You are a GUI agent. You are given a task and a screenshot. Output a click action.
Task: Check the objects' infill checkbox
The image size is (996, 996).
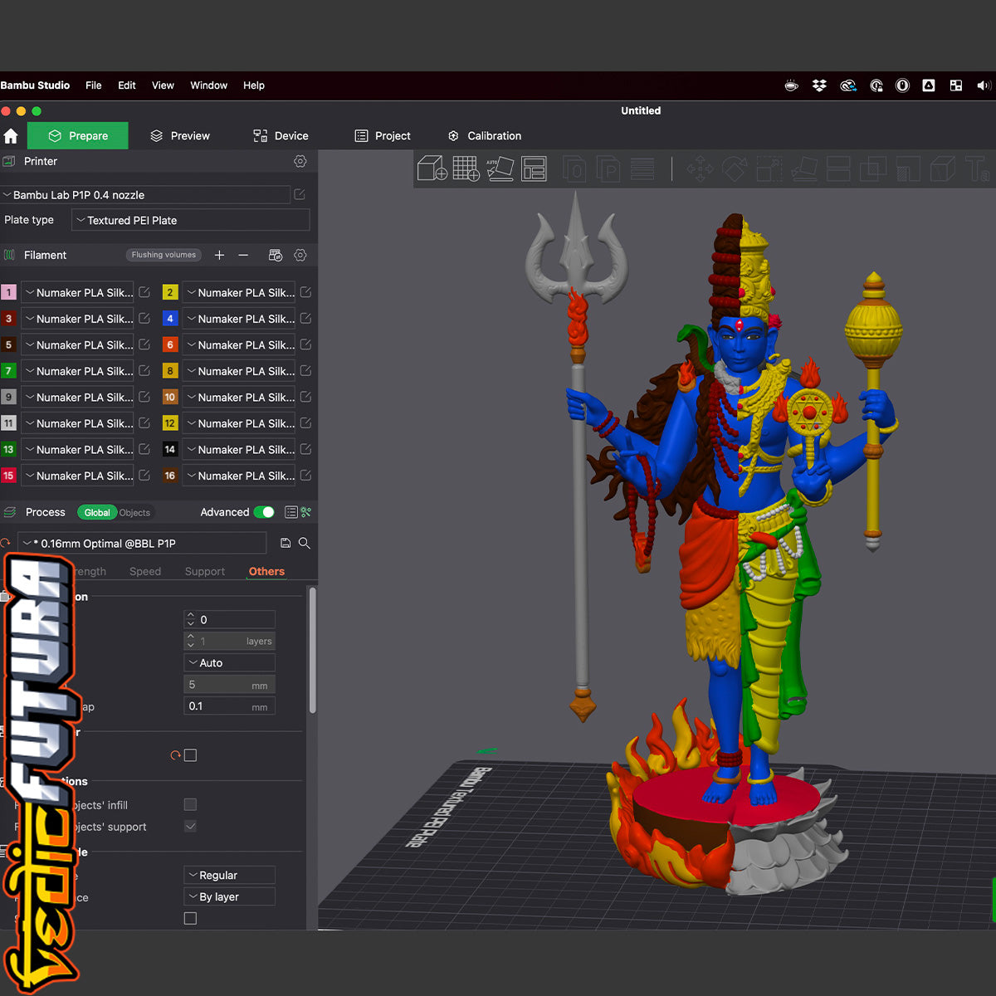[190, 804]
